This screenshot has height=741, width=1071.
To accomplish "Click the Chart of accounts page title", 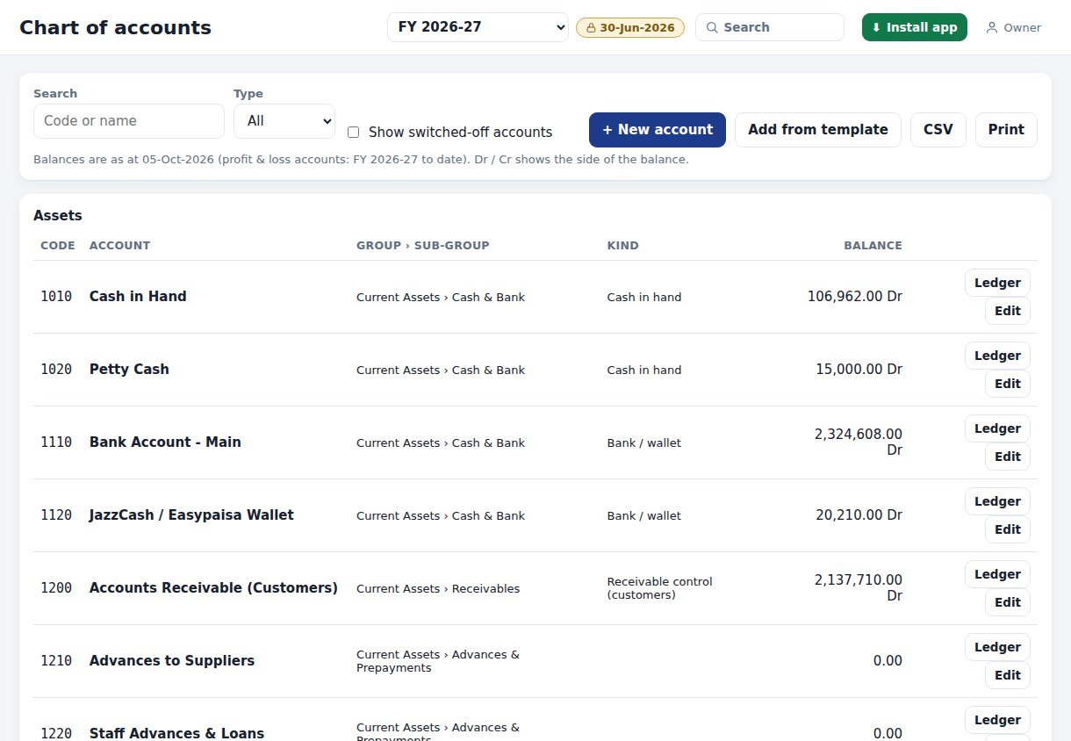I will point(115,27).
